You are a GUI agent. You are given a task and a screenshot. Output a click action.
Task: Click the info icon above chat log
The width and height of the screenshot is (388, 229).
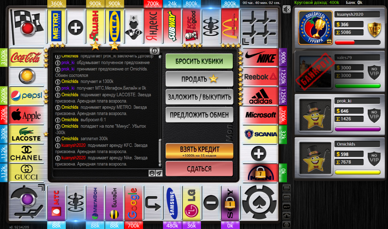pos(154,51)
